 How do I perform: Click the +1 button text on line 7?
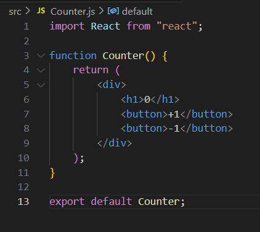(x=174, y=114)
